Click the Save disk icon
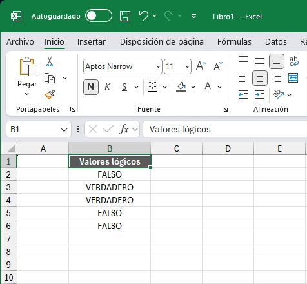The height and width of the screenshot is (284, 307). pos(125,16)
